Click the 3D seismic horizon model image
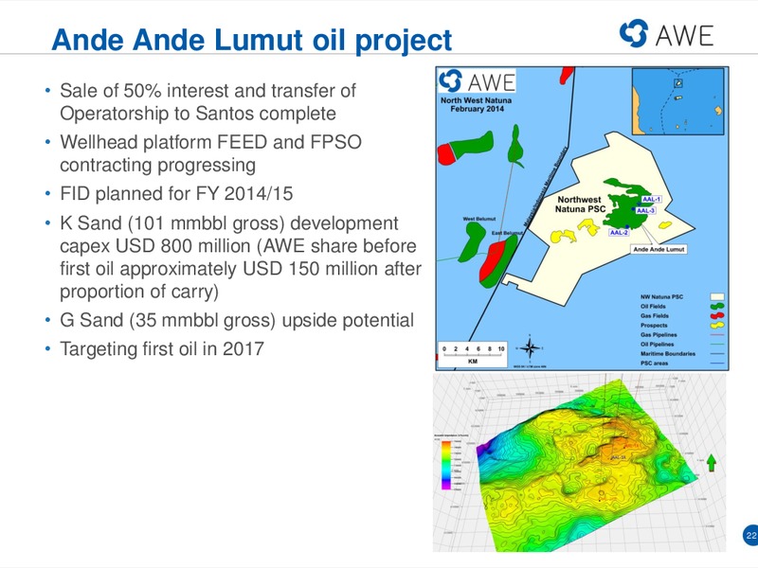 pos(580,463)
